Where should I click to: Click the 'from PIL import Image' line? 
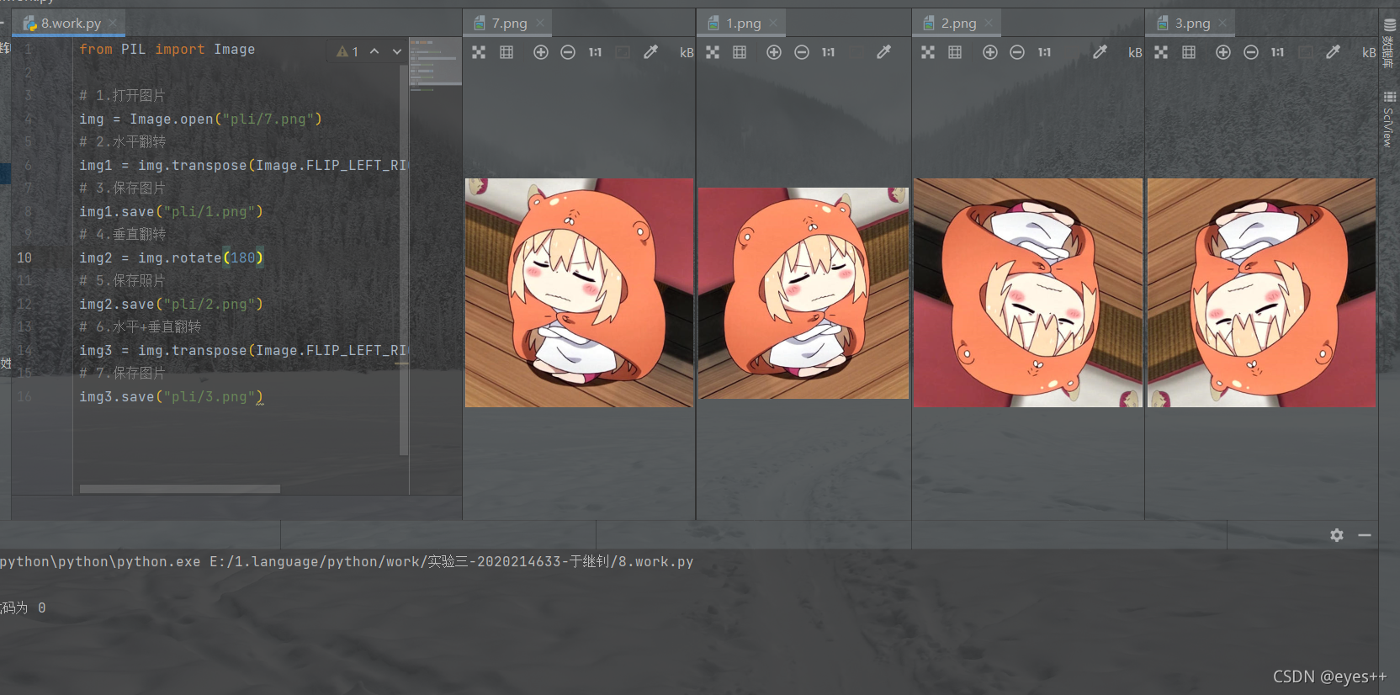[167, 50]
